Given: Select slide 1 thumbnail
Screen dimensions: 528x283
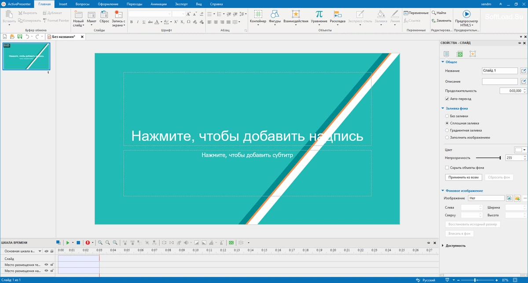Looking at the screenshot, I should tap(26, 56).
